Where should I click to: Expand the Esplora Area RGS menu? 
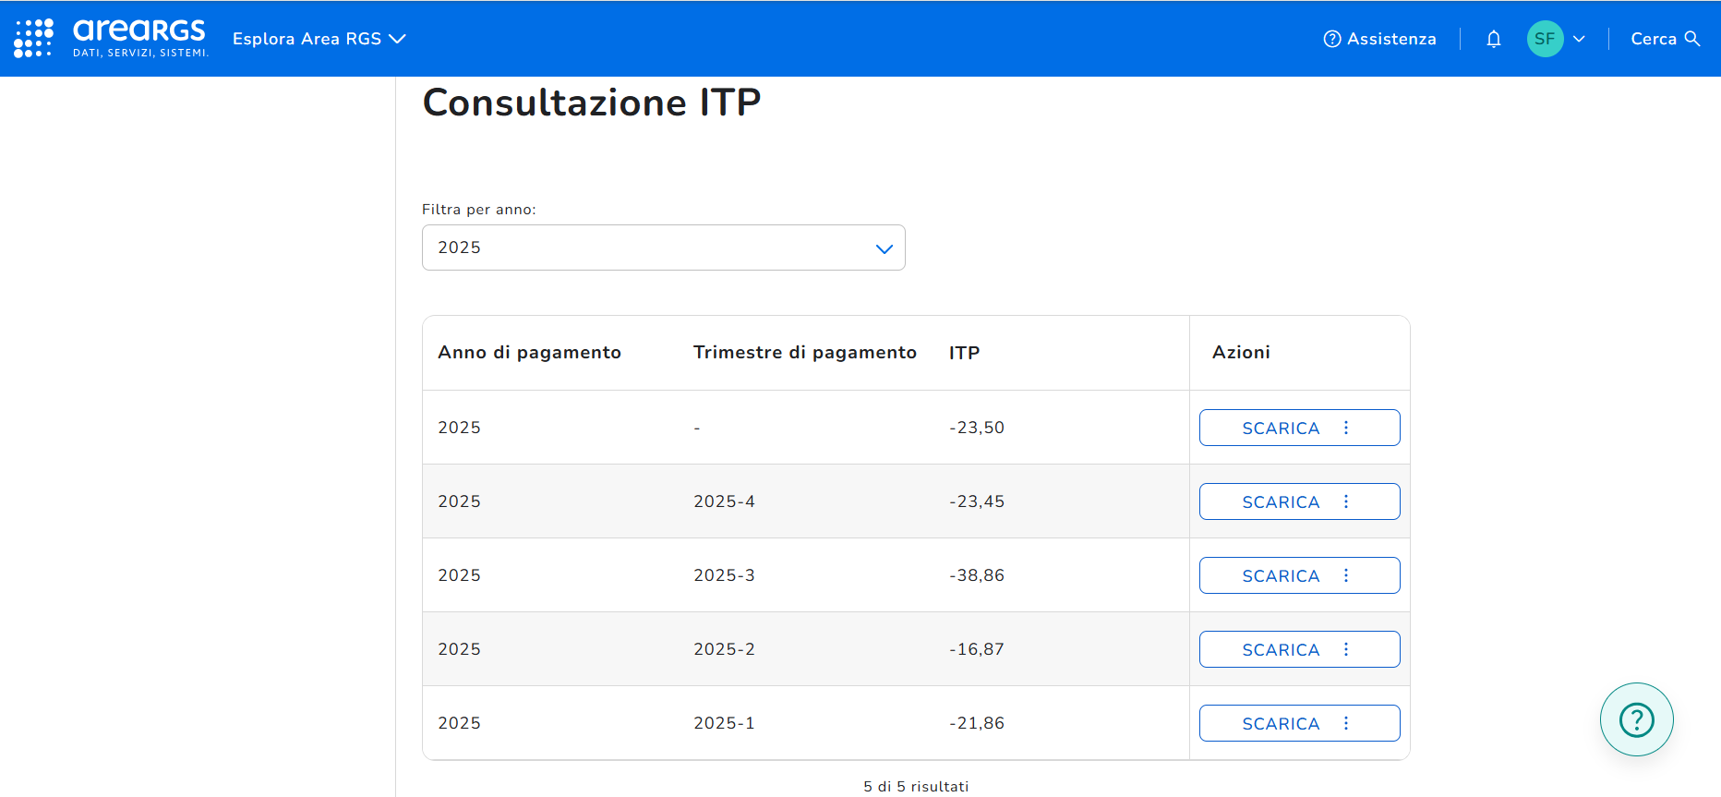[319, 39]
